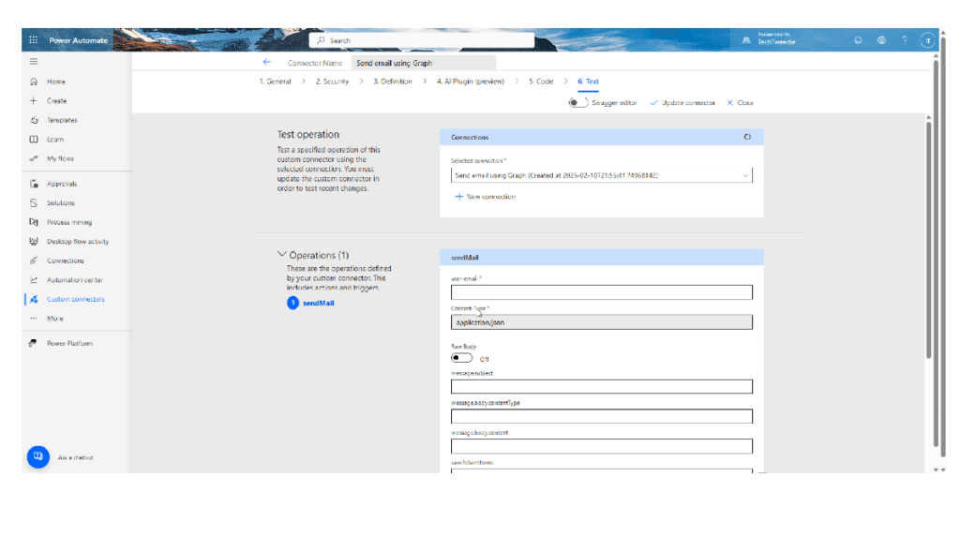Click the Update connector button
Viewport: 960px width, 551px height.
tap(682, 102)
